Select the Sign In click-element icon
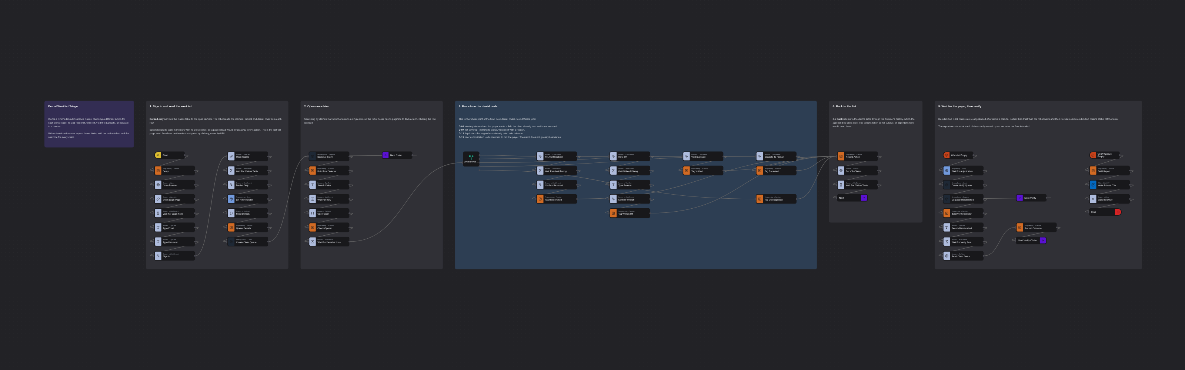1185x370 pixels. [x=158, y=256]
